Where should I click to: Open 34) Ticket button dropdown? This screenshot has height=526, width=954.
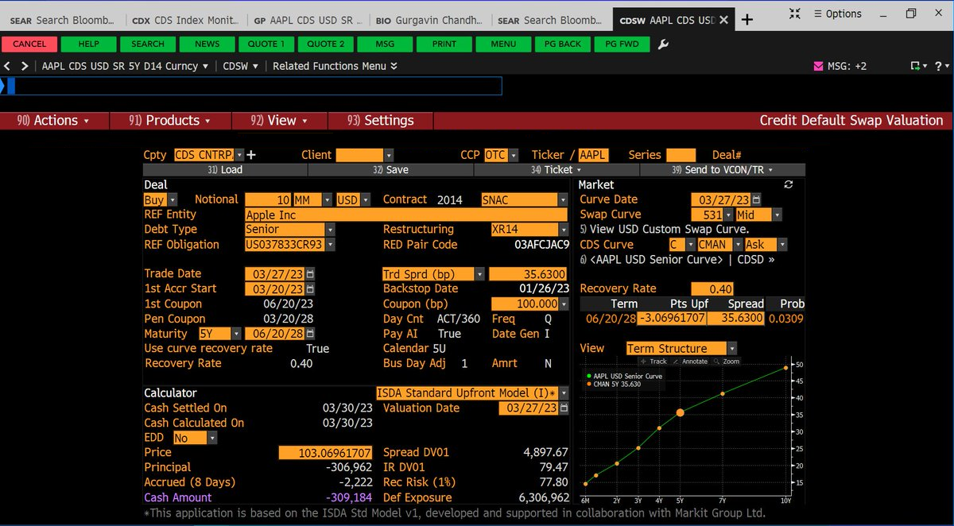(x=556, y=169)
